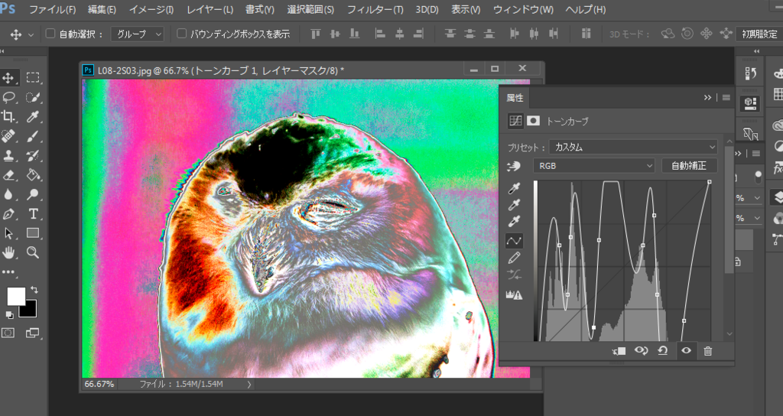Image resolution: width=783 pixels, height=416 pixels.
Task: Delete the tone curve adjustment layer
Action: (707, 351)
